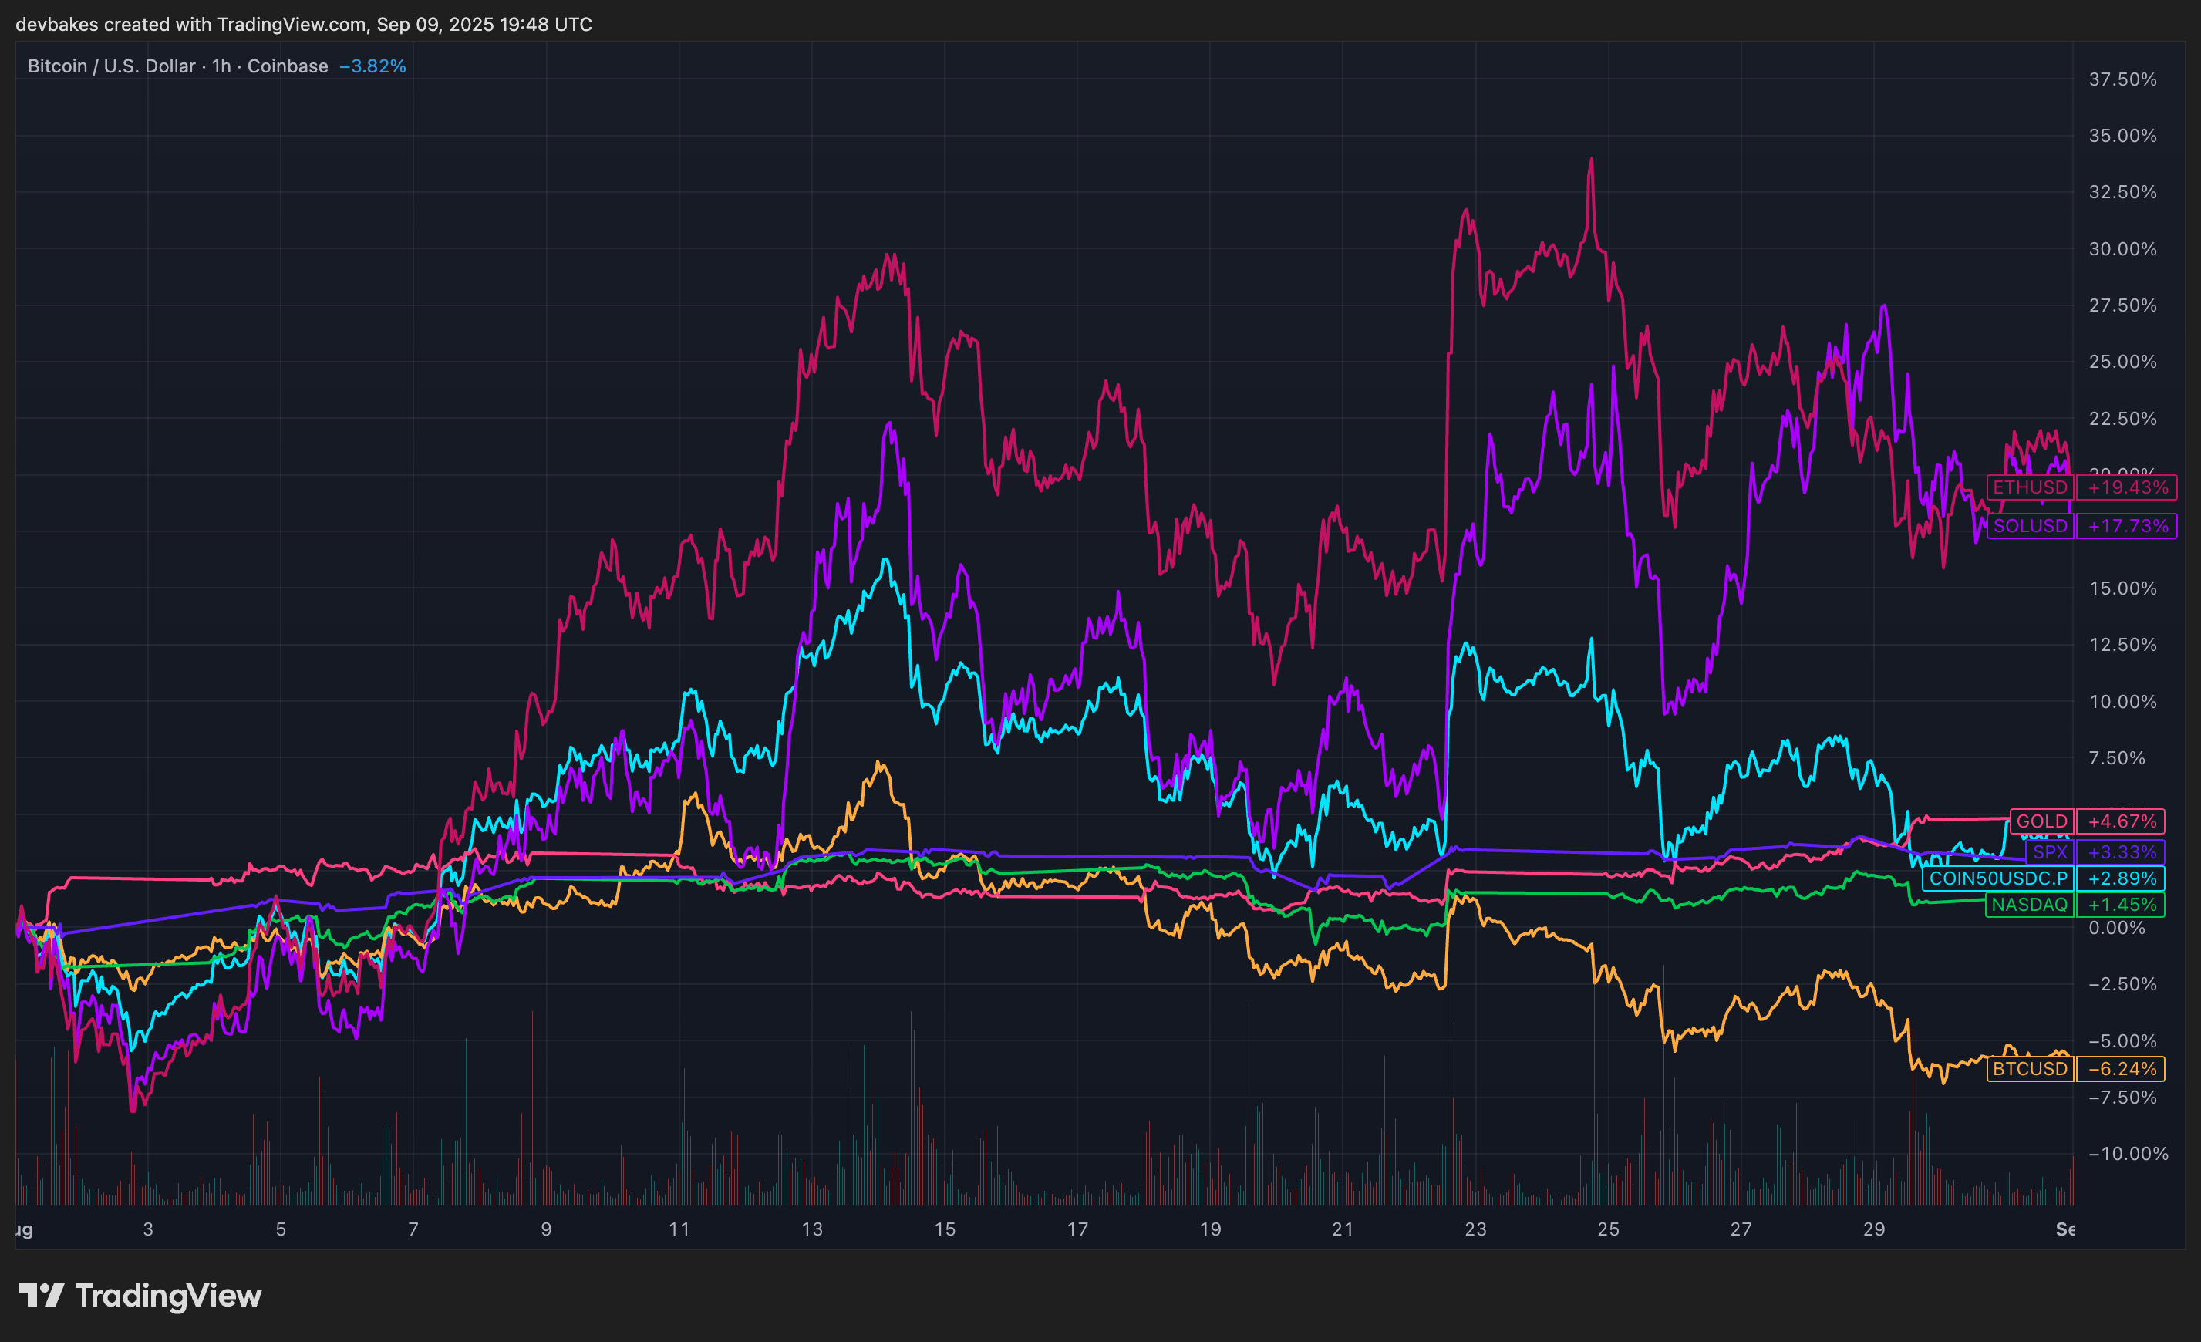Click the TradingView logo icon
Viewport: 2201px width, 1342px height.
pyautogui.click(x=40, y=1295)
